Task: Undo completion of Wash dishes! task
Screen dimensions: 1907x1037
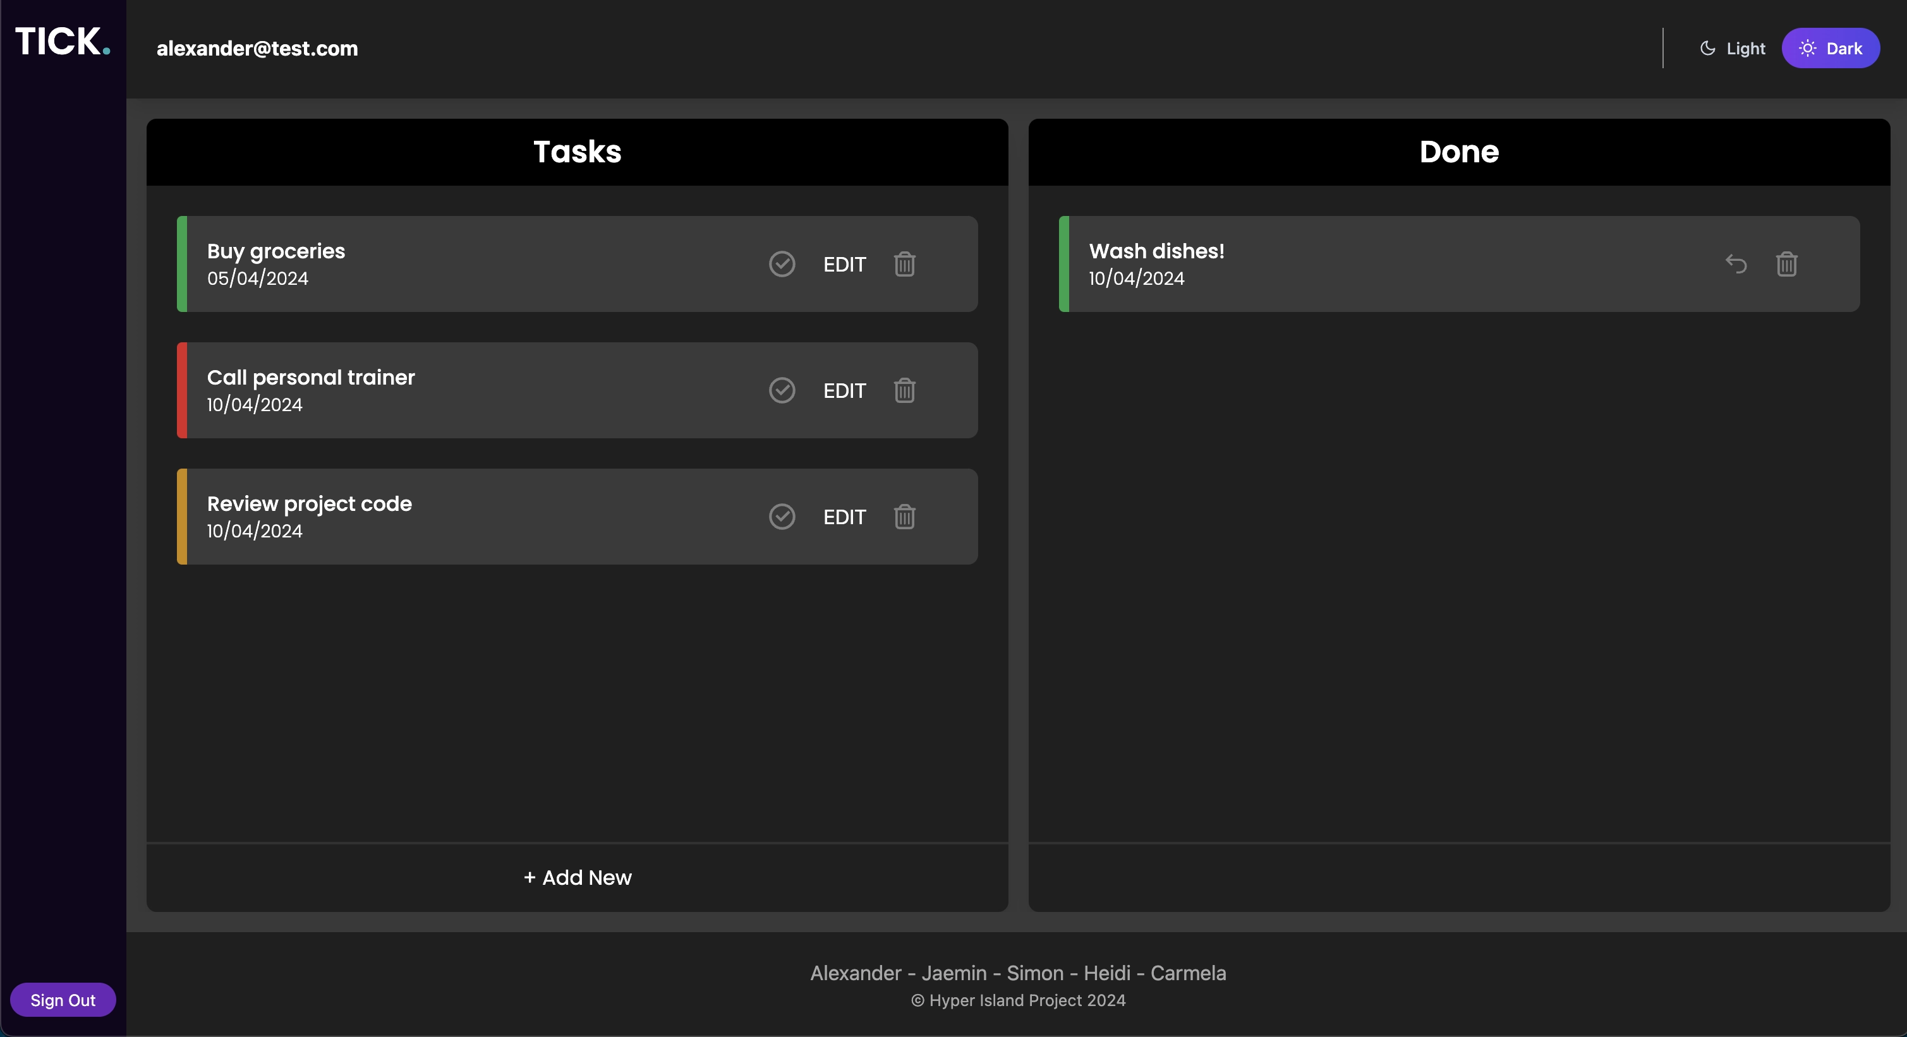Action: (x=1736, y=264)
